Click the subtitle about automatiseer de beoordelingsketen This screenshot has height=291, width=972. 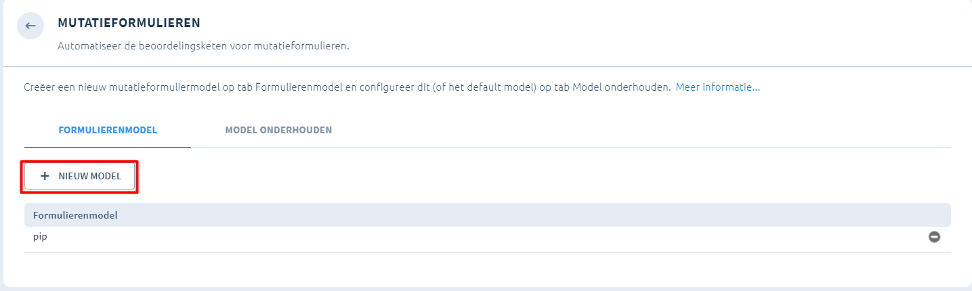203,47
